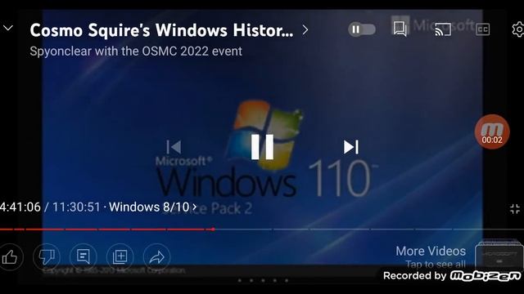The height and width of the screenshot is (294, 524).
Task: Tap the Cast to device icon
Action: [443, 29]
